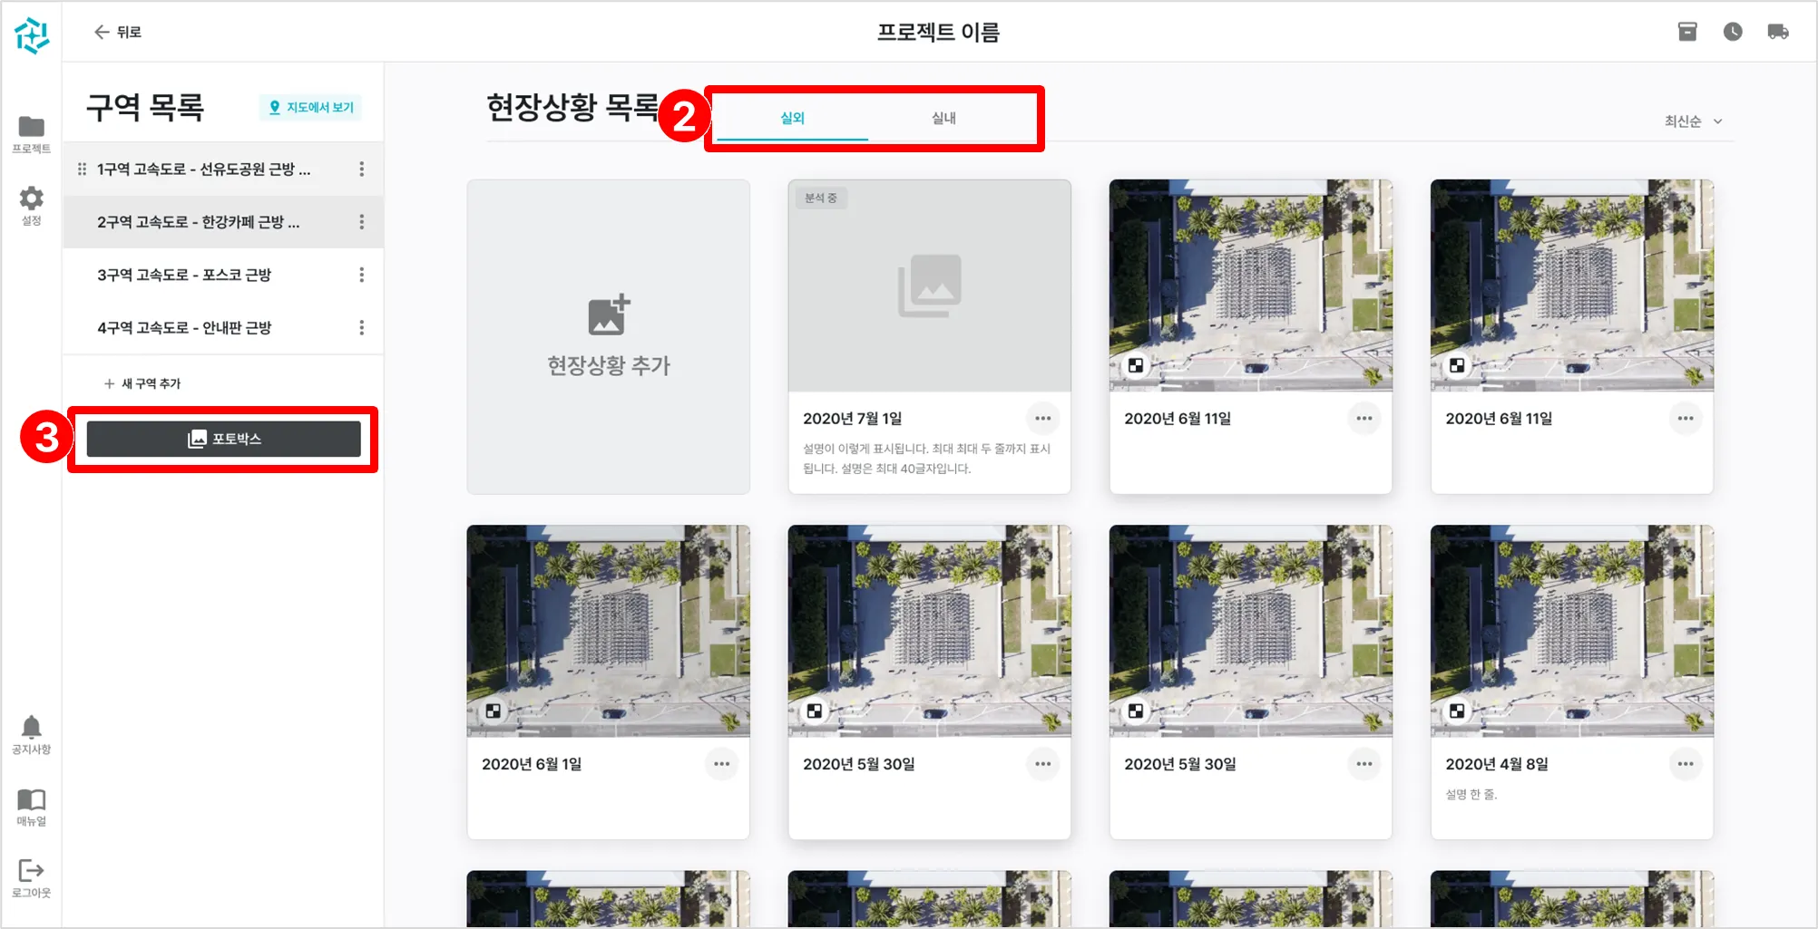Open options for the 2020년 4월 8일 card

pyautogui.click(x=1686, y=764)
